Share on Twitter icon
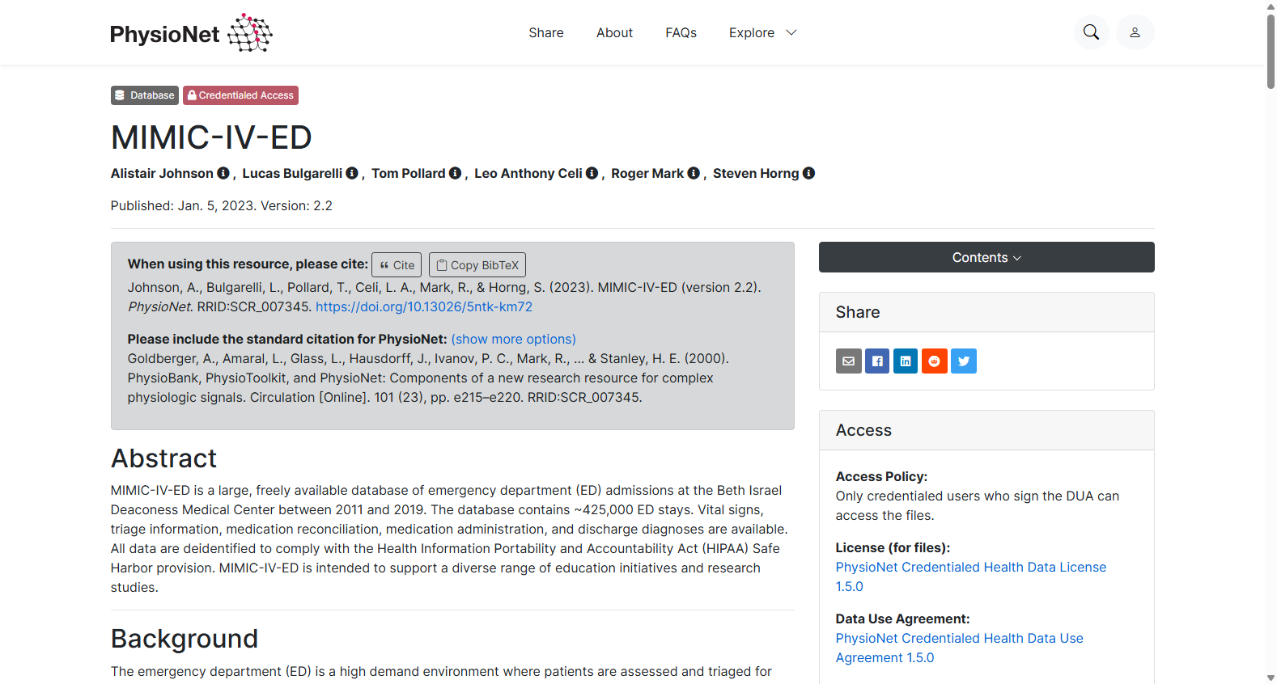The width and height of the screenshot is (1277, 684). coord(964,361)
